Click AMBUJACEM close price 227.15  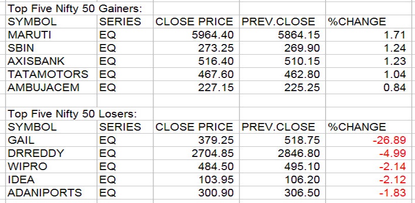[x=216, y=88]
